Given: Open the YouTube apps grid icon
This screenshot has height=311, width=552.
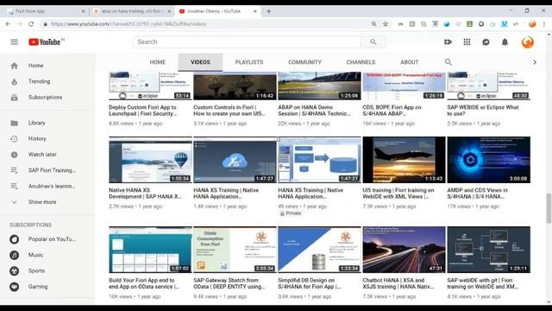Looking at the screenshot, I should coord(467,42).
